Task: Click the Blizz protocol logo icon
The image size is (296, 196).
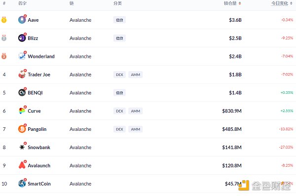Action: [22, 38]
